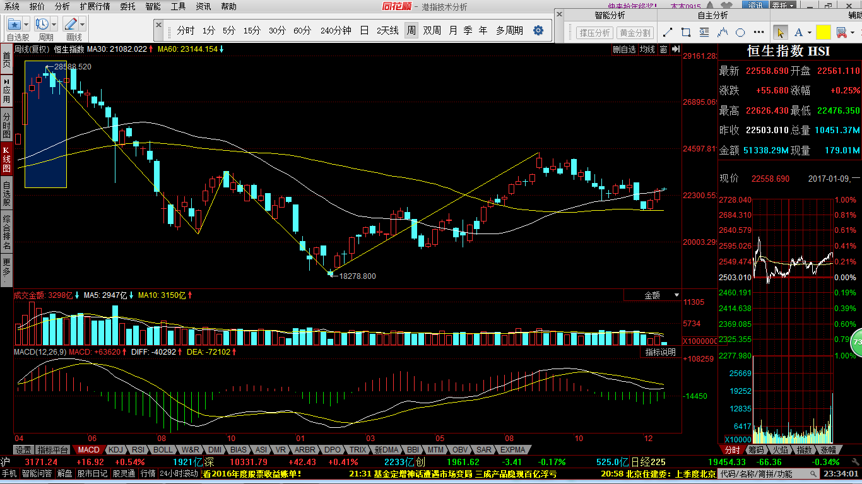The width and height of the screenshot is (862, 484).
Task: Click the arrow-to-bar collapse panel icon
Action: click(x=675, y=49)
